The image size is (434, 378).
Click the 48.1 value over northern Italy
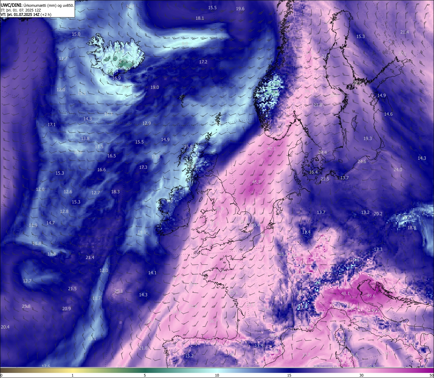pyautogui.click(x=345, y=294)
